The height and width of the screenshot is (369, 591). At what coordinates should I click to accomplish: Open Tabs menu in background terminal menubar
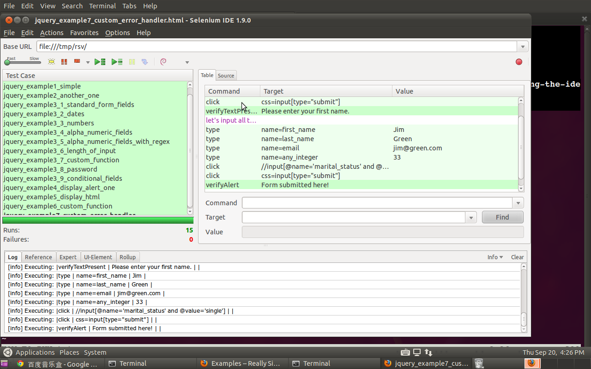129,6
